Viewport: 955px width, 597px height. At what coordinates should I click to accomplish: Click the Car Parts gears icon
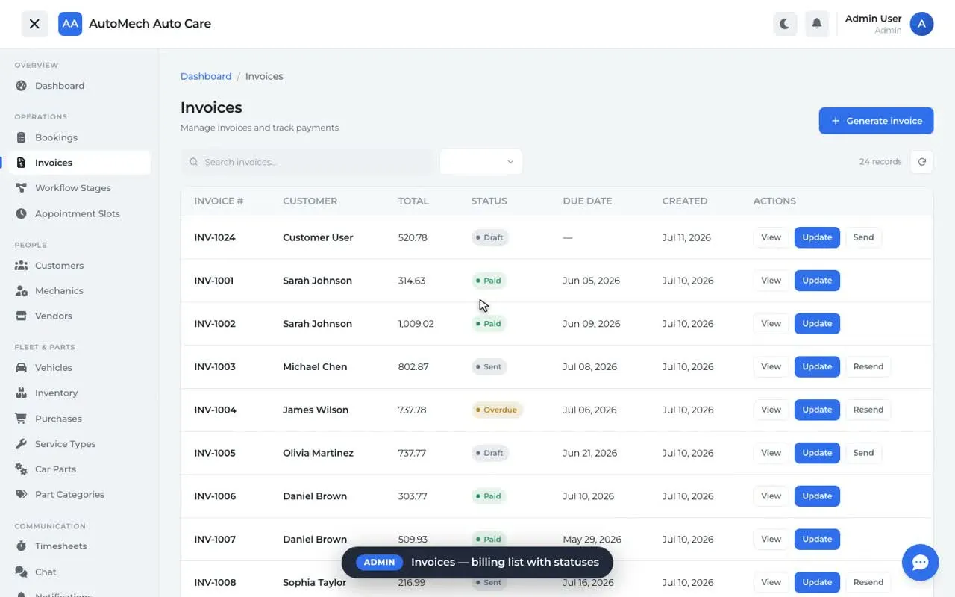point(21,469)
